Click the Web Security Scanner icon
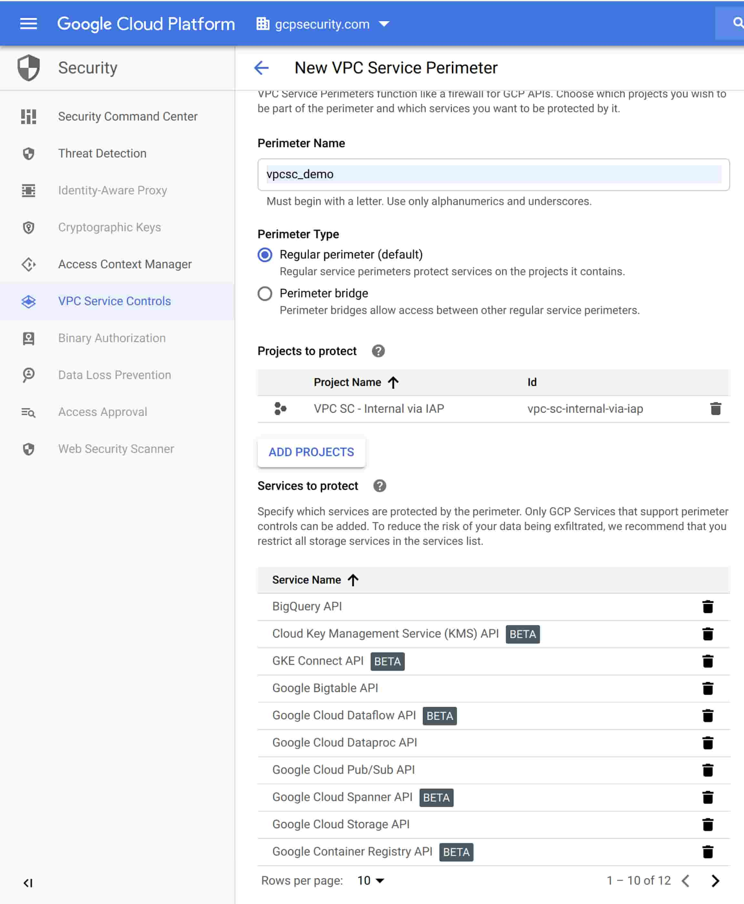 point(29,449)
